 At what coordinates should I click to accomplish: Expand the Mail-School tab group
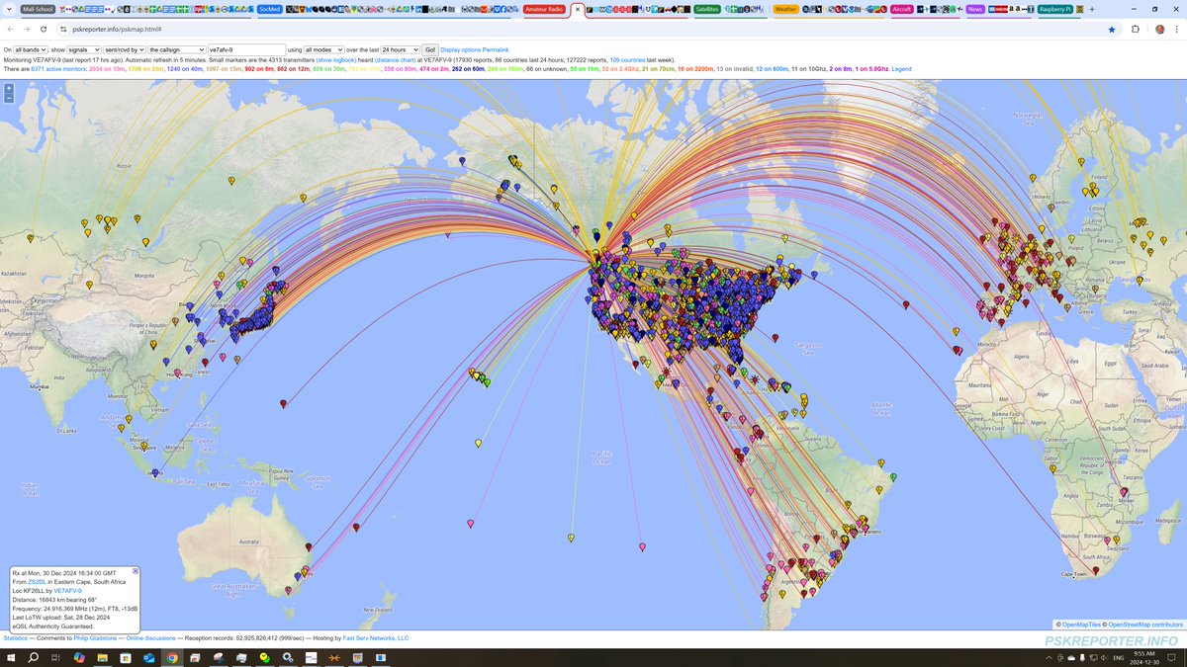[37, 9]
